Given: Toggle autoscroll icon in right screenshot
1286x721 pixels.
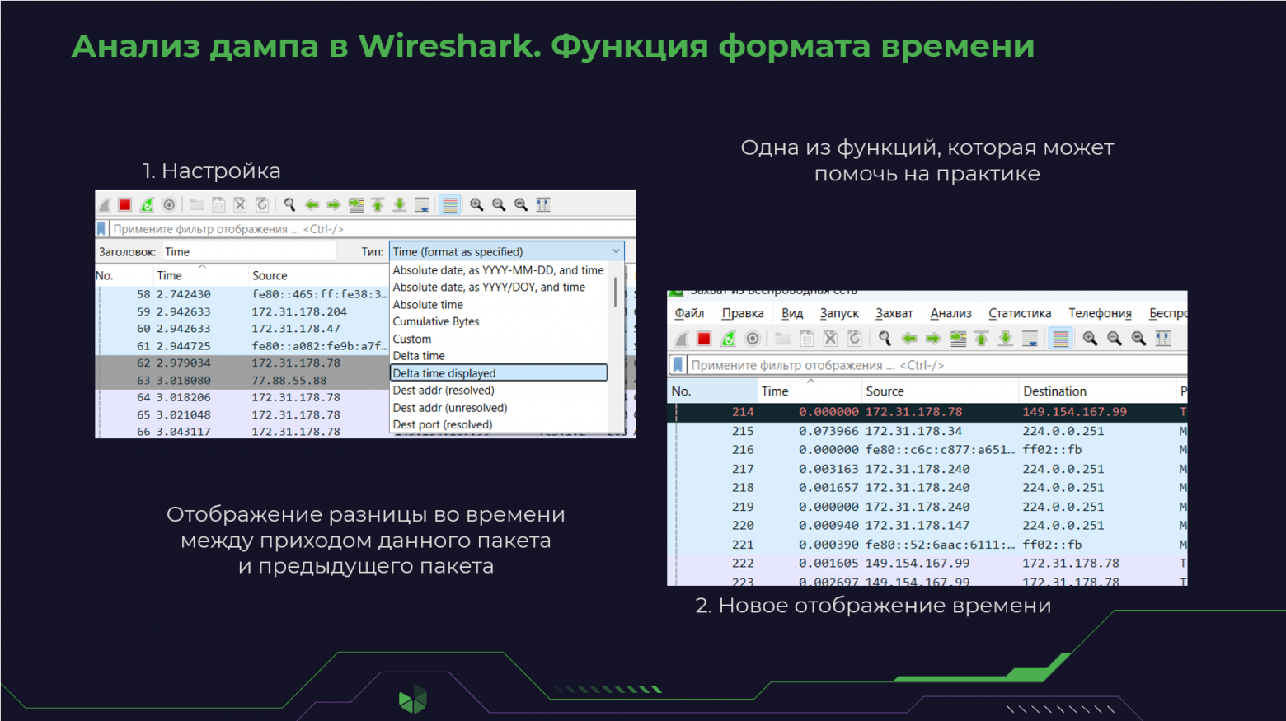Looking at the screenshot, I should point(1030,339).
